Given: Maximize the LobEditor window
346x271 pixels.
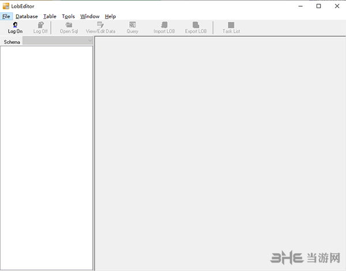Looking at the screenshot, I should [319, 6].
